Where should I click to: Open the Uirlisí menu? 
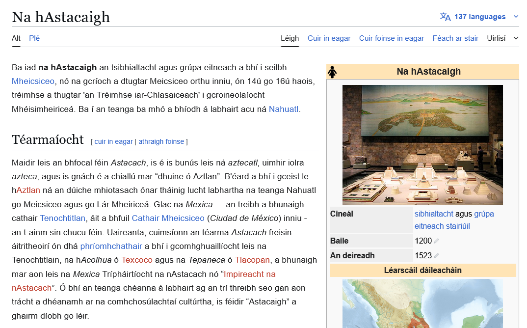point(496,38)
